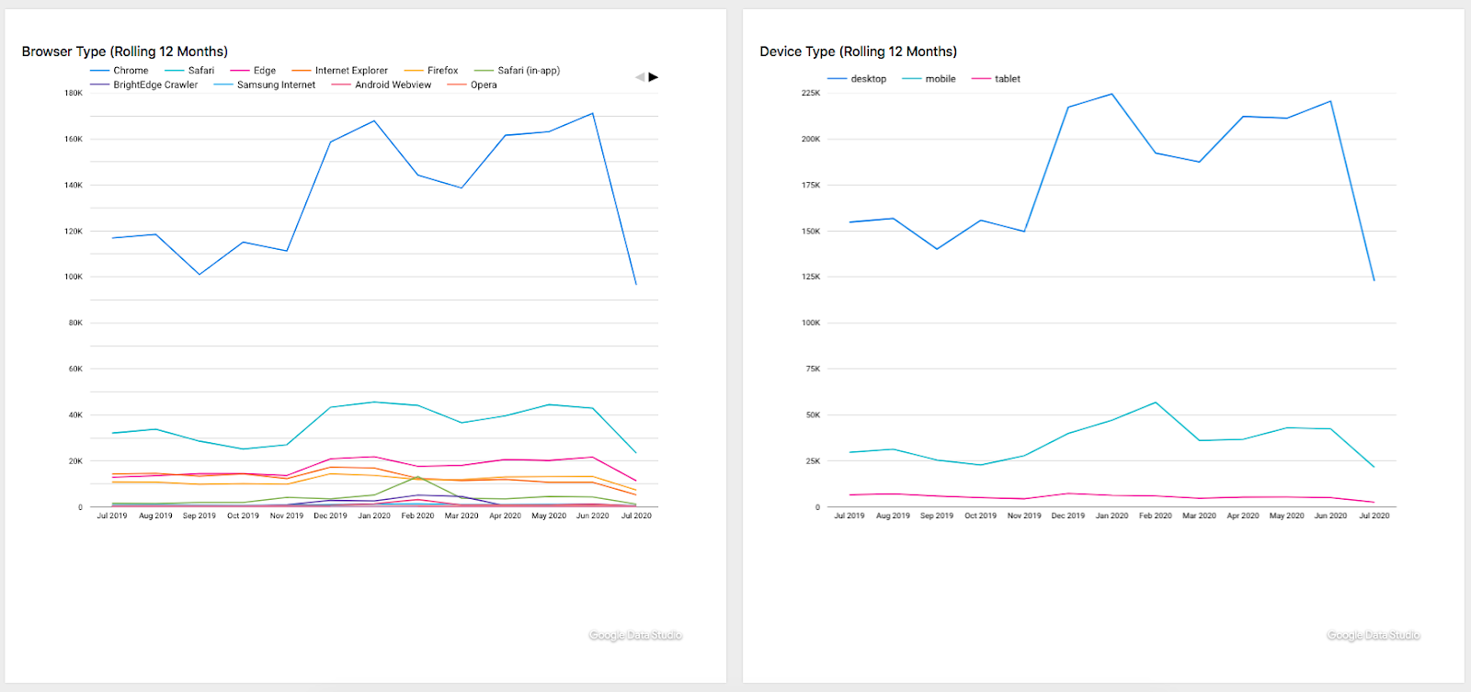
Task: Click the Internet Explorer legend entry
Action: click(340, 71)
